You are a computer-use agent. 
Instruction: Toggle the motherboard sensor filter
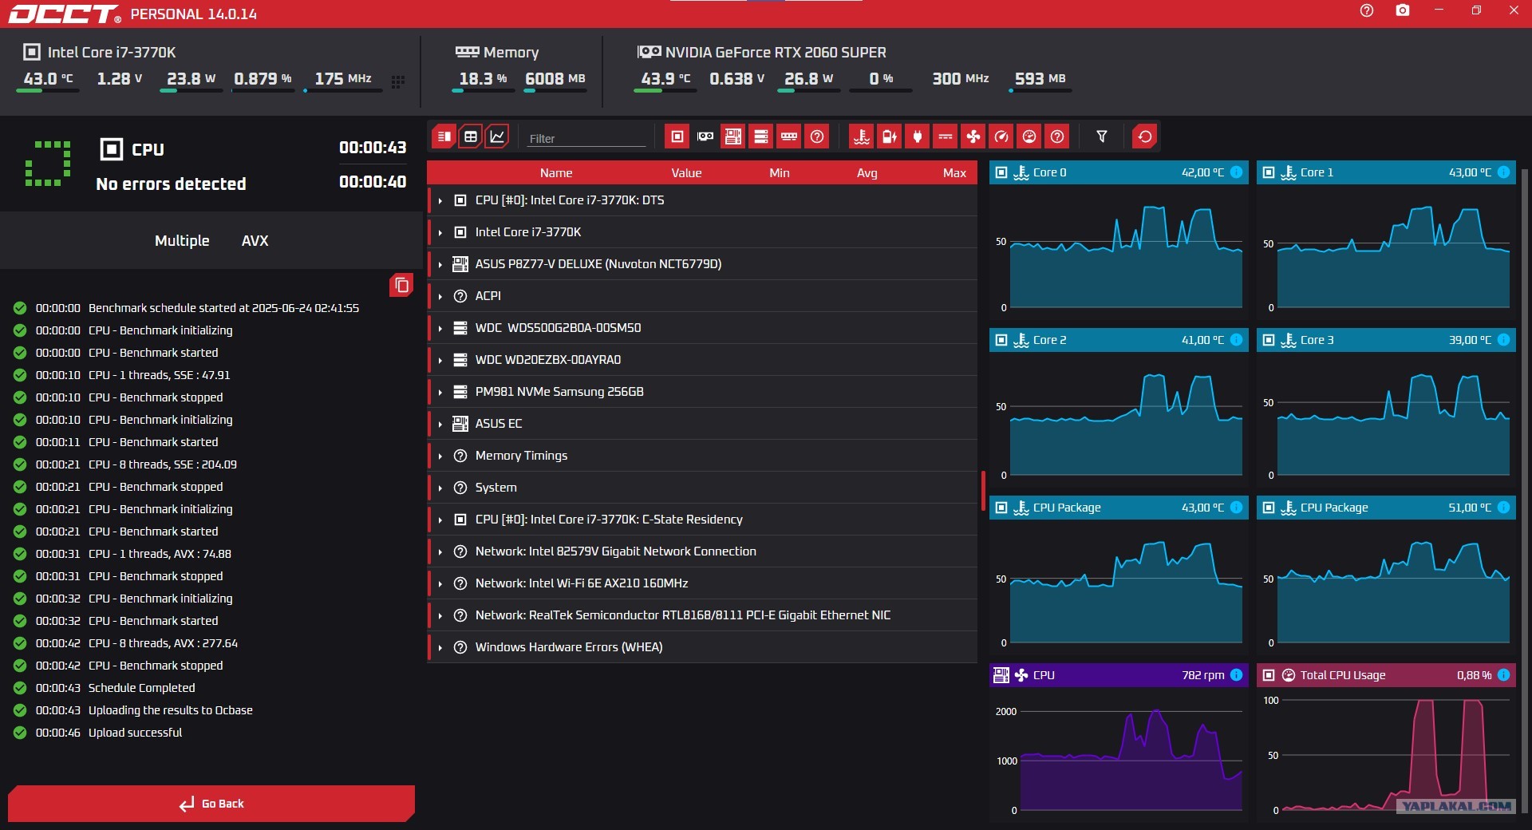[733, 136]
